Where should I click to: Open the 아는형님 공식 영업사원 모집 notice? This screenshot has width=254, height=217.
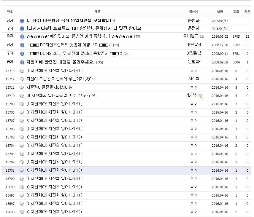(x=71, y=21)
